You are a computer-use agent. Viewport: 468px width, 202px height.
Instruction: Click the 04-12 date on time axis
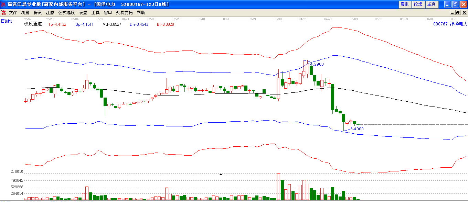tap(303, 19)
